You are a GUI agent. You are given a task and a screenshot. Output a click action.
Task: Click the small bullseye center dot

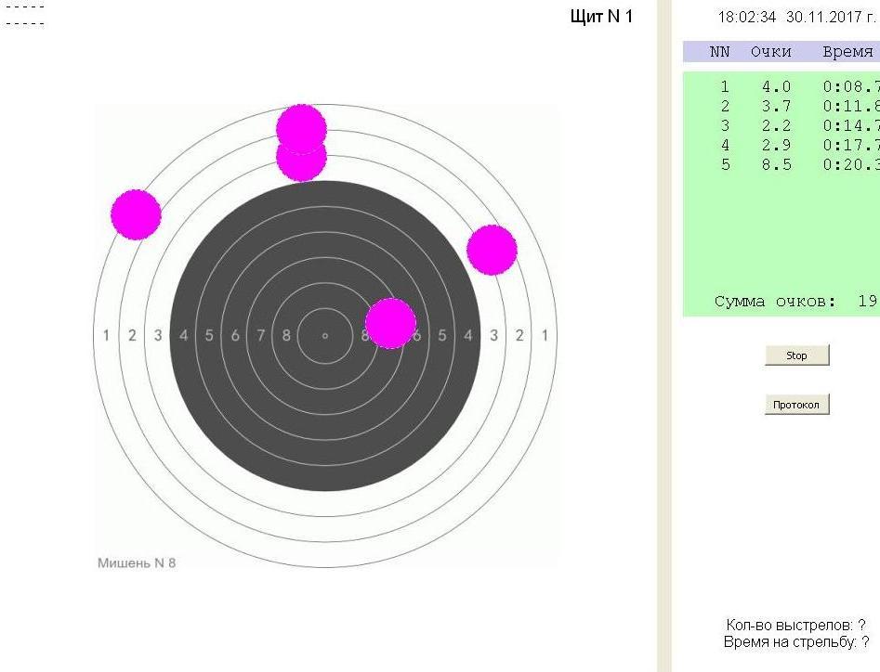[325, 335]
